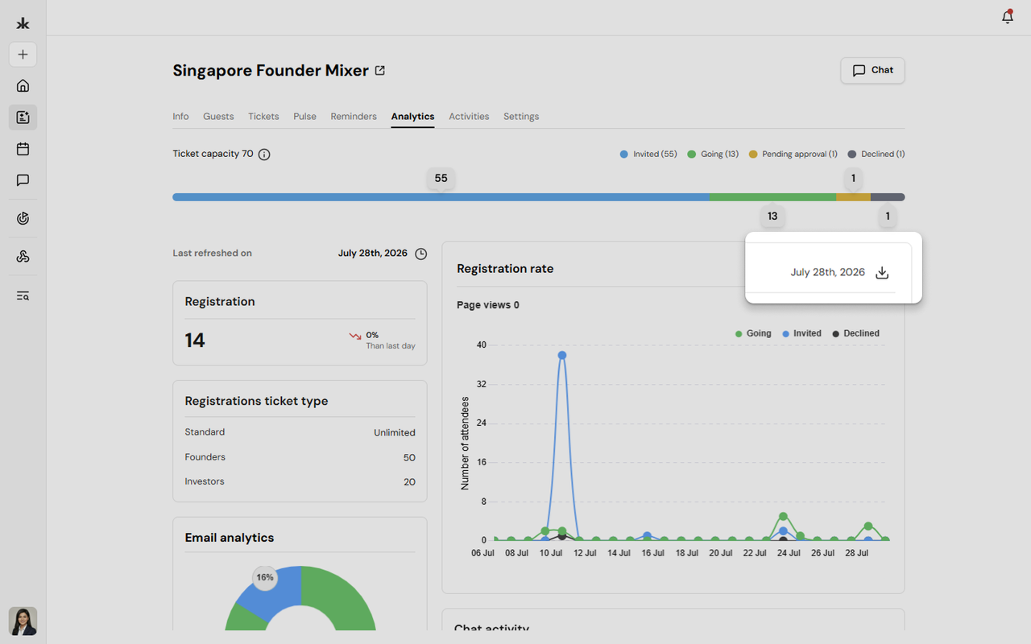The width and height of the screenshot is (1031, 644).
Task: Click the Email analytics heading
Action: click(x=230, y=538)
